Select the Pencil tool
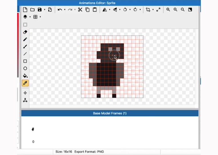 [25, 39]
